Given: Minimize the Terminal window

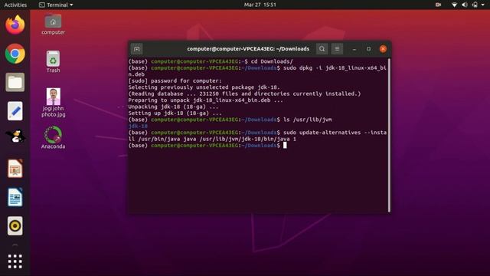Looking at the screenshot, I should (354, 49).
